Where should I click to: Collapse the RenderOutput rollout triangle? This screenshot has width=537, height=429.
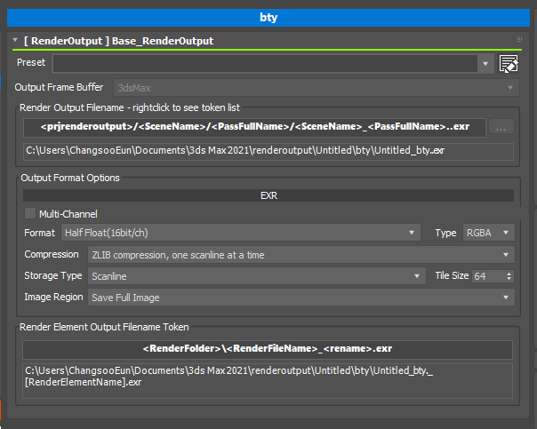pyautogui.click(x=16, y=41)
